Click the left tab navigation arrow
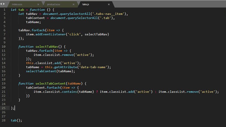226x127 pixels. coord(1,4)
